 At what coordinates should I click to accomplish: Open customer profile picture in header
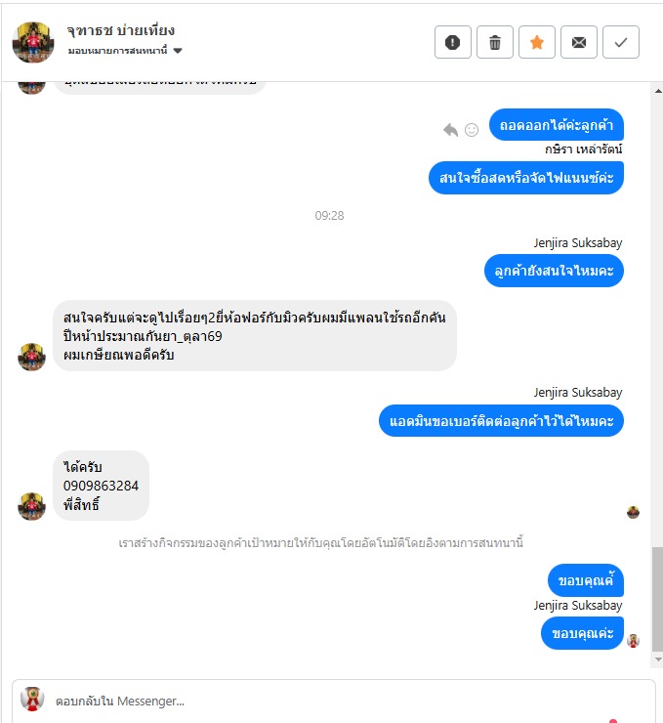click(x=33, y=42)
